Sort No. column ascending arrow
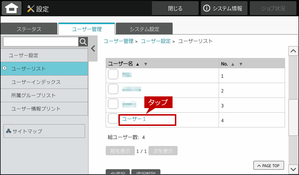This screenshot has height=175, width=299. (x=233, y=64)
